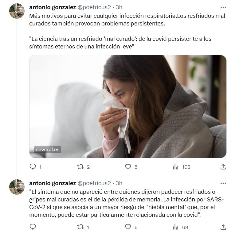This screenshot has height=233, width=239.
Task: Share the second tweet via share icon
Action: pos(223,227)
